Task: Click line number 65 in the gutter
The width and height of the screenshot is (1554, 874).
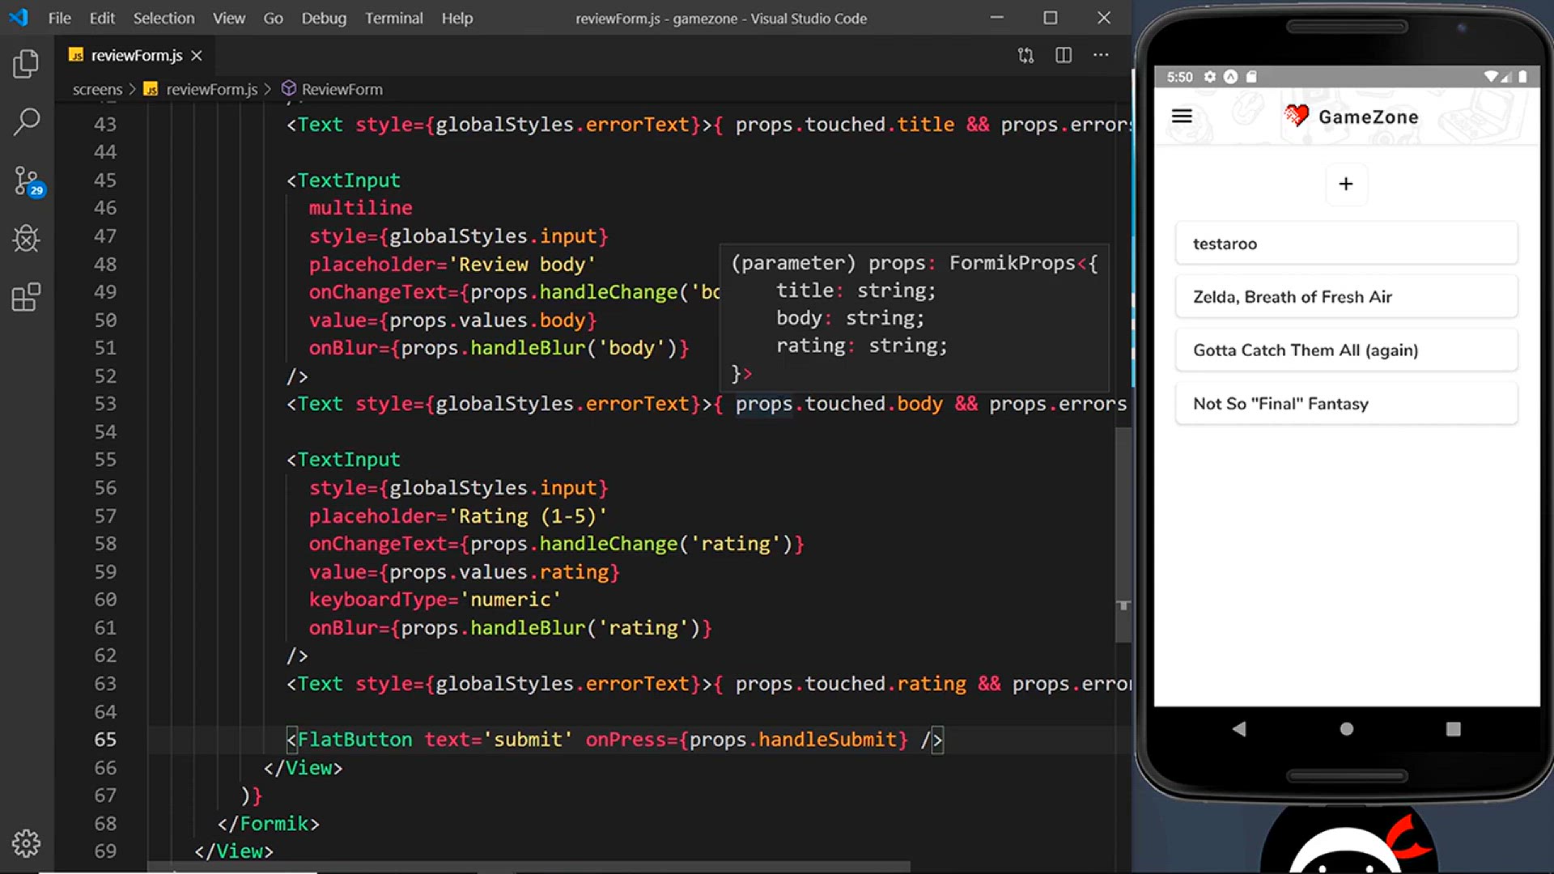Action: click(105, 740)
